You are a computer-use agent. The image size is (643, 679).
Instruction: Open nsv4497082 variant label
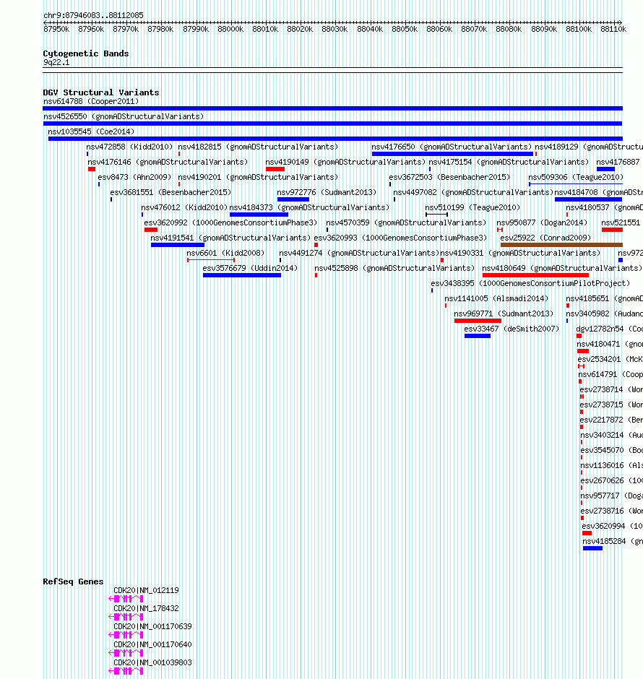[x=473, y=192]
